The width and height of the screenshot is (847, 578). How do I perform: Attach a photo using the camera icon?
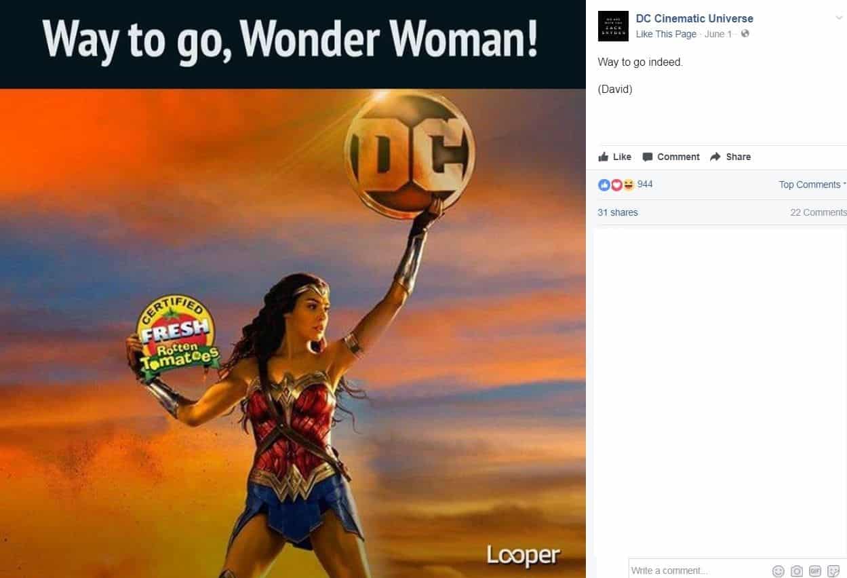[797, 571]
